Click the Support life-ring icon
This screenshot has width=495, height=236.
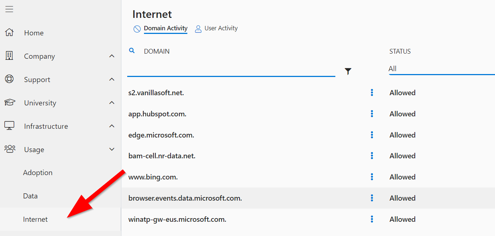pyautogui.click(x=9, y=79)
